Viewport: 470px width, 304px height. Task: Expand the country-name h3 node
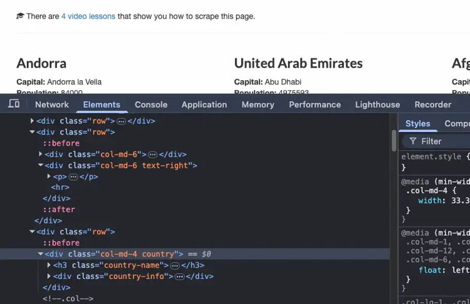[x=49, y=265]
